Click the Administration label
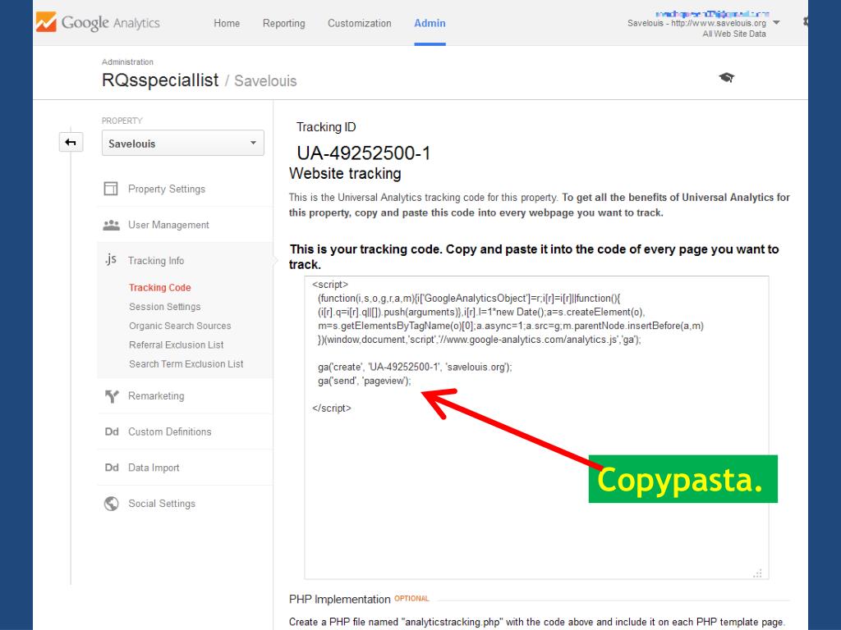 pyautogui.click(x=127, y=62)
